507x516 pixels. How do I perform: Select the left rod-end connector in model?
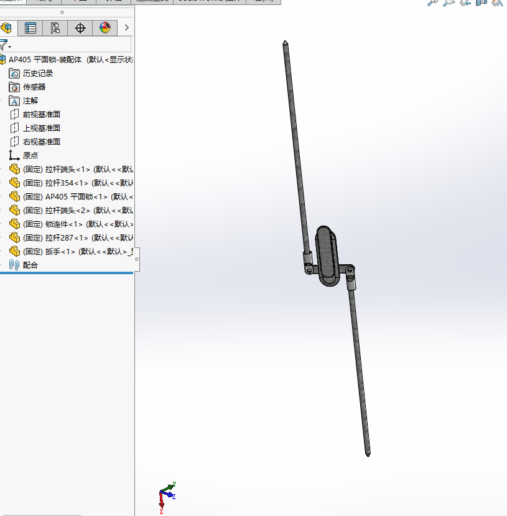[x=308, y=262]
